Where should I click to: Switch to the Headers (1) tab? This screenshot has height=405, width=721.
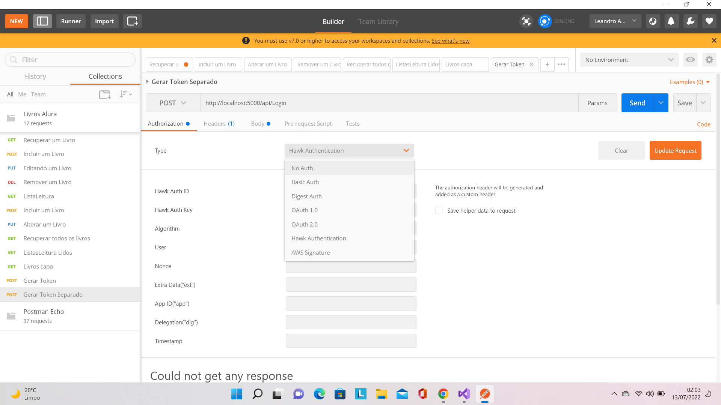point(219,123)
